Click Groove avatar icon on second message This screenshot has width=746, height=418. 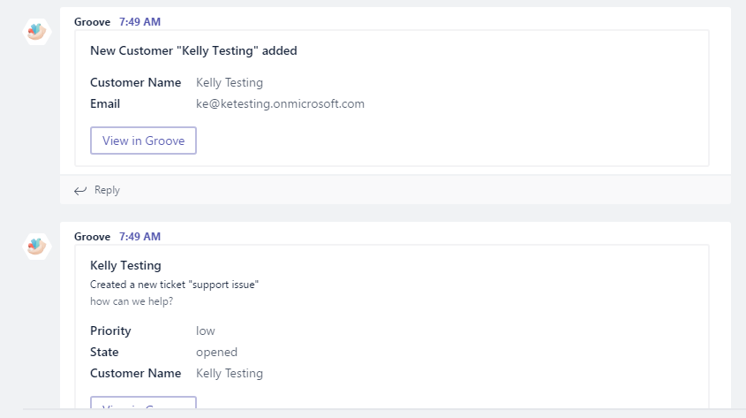tap(36, 247)
